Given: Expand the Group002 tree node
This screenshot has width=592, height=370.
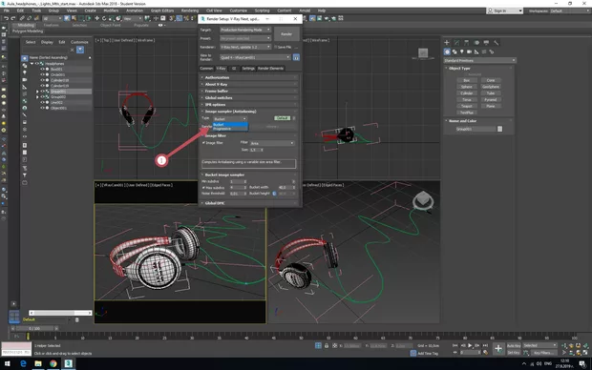Looking at the screenshot, I should pyautogui.click(x=37, y=97).
